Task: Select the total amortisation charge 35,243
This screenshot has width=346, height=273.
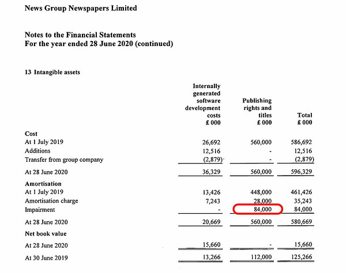Action: (303, 201)
